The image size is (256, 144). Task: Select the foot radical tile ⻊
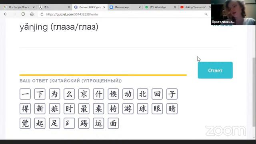tap(69, 123)
